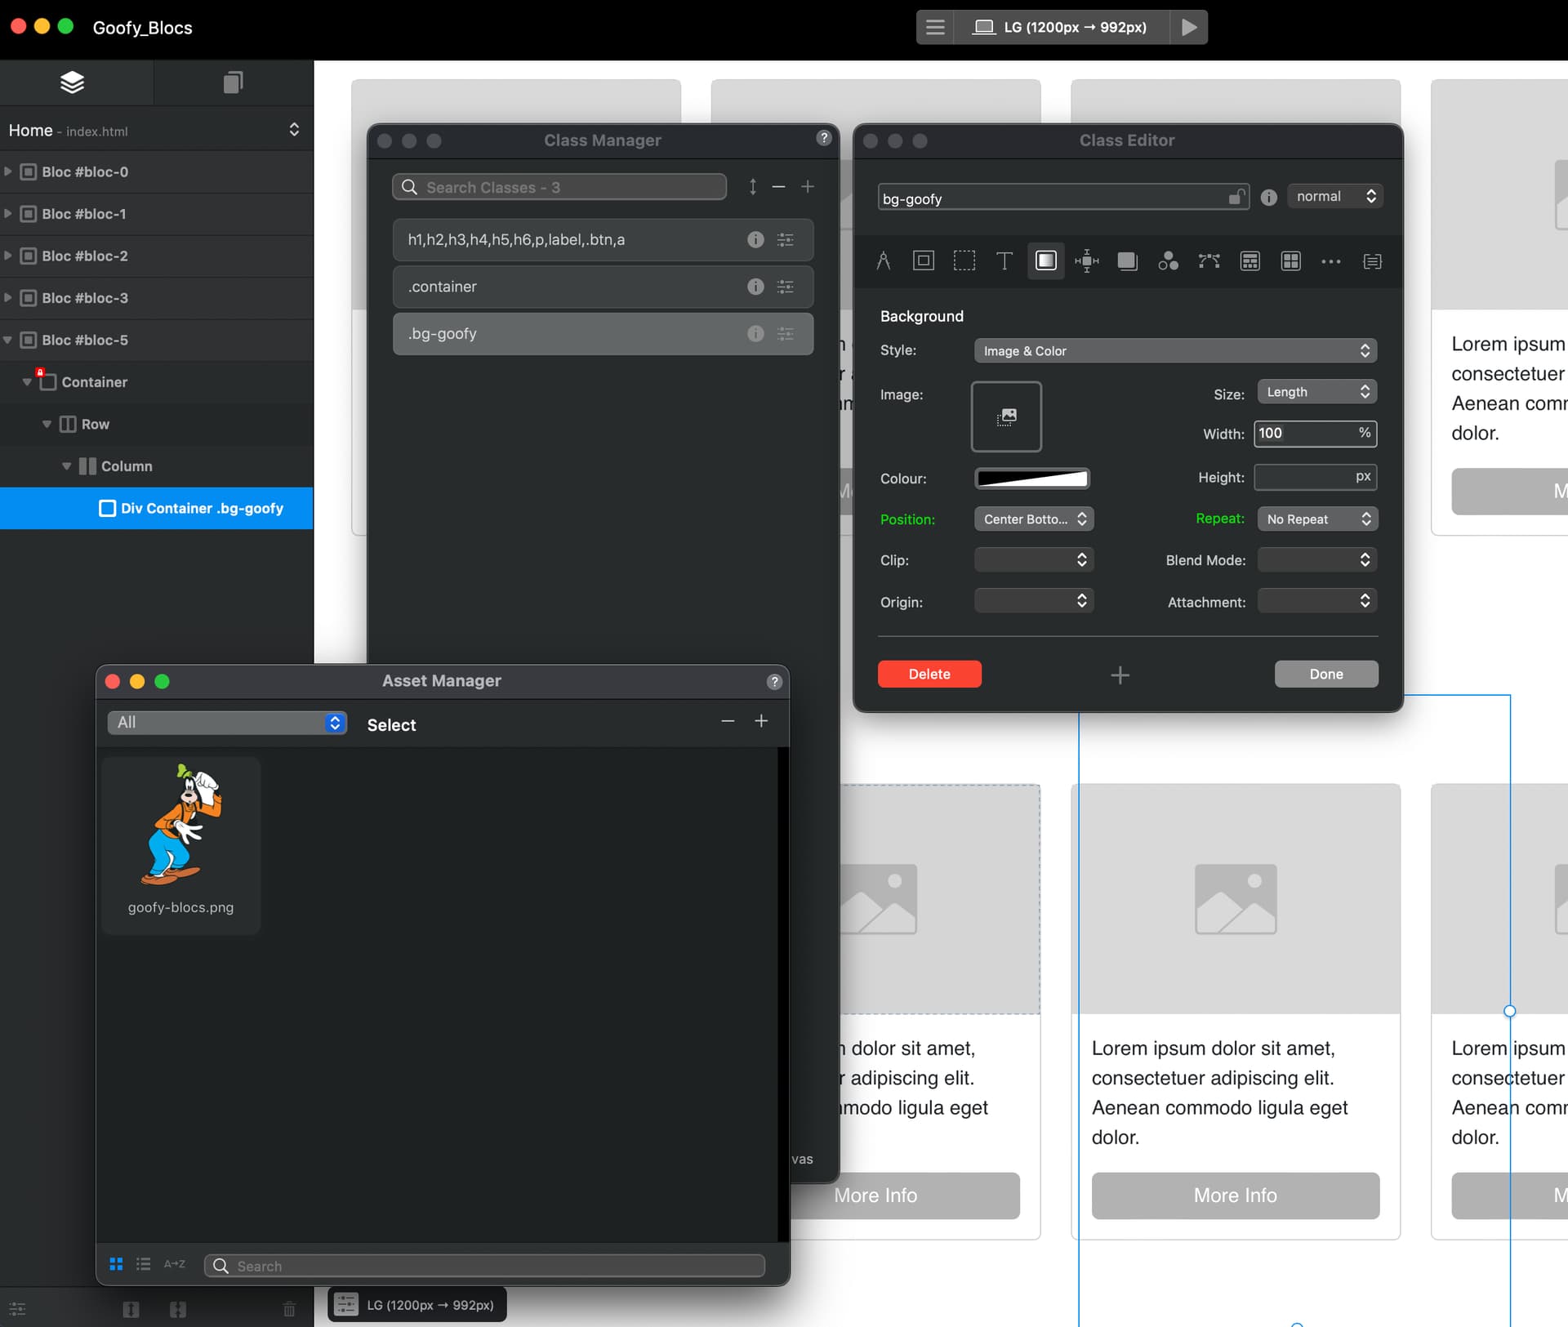Open the Typography tab in Class Editor

1004,261
